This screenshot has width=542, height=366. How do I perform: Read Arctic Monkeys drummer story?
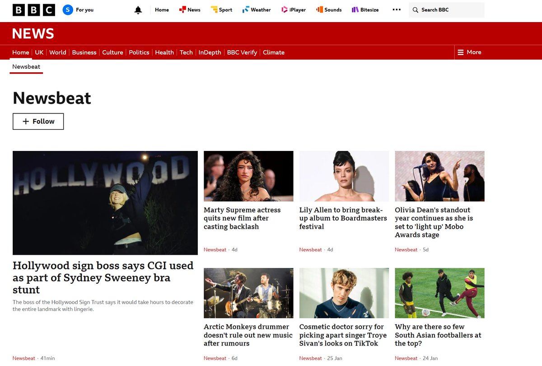(x=248, y=335)
